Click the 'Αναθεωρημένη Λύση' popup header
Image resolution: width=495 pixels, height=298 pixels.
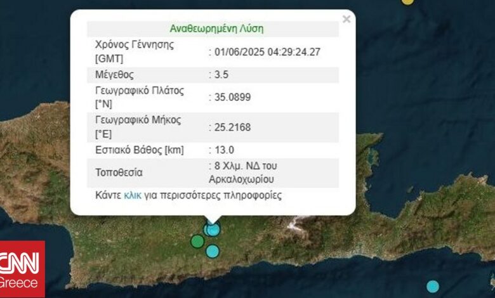pos(216,29)
